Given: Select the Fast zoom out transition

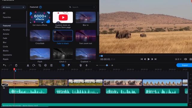Looking at the screenshot, I should click(86, 36).
